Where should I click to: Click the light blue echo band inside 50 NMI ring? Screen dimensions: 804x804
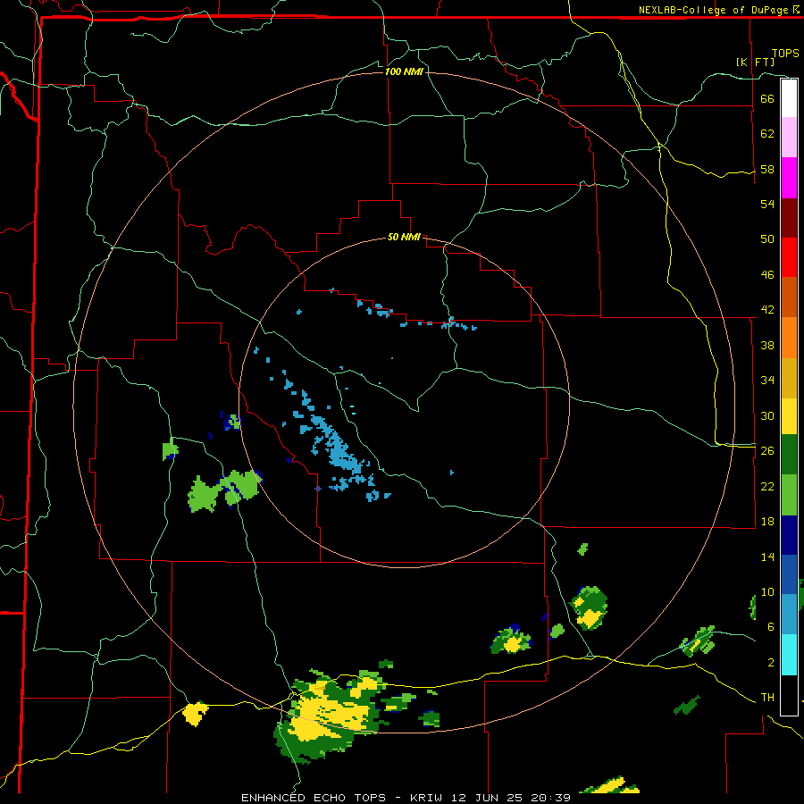tap(333, 441)
